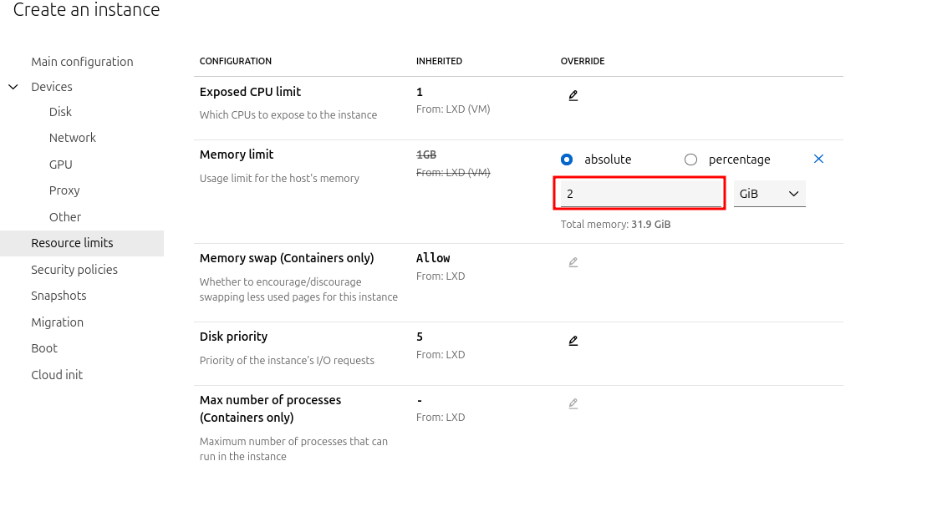
Task: Open the GiB unit dropdown
Action: [x=769, y=194]
